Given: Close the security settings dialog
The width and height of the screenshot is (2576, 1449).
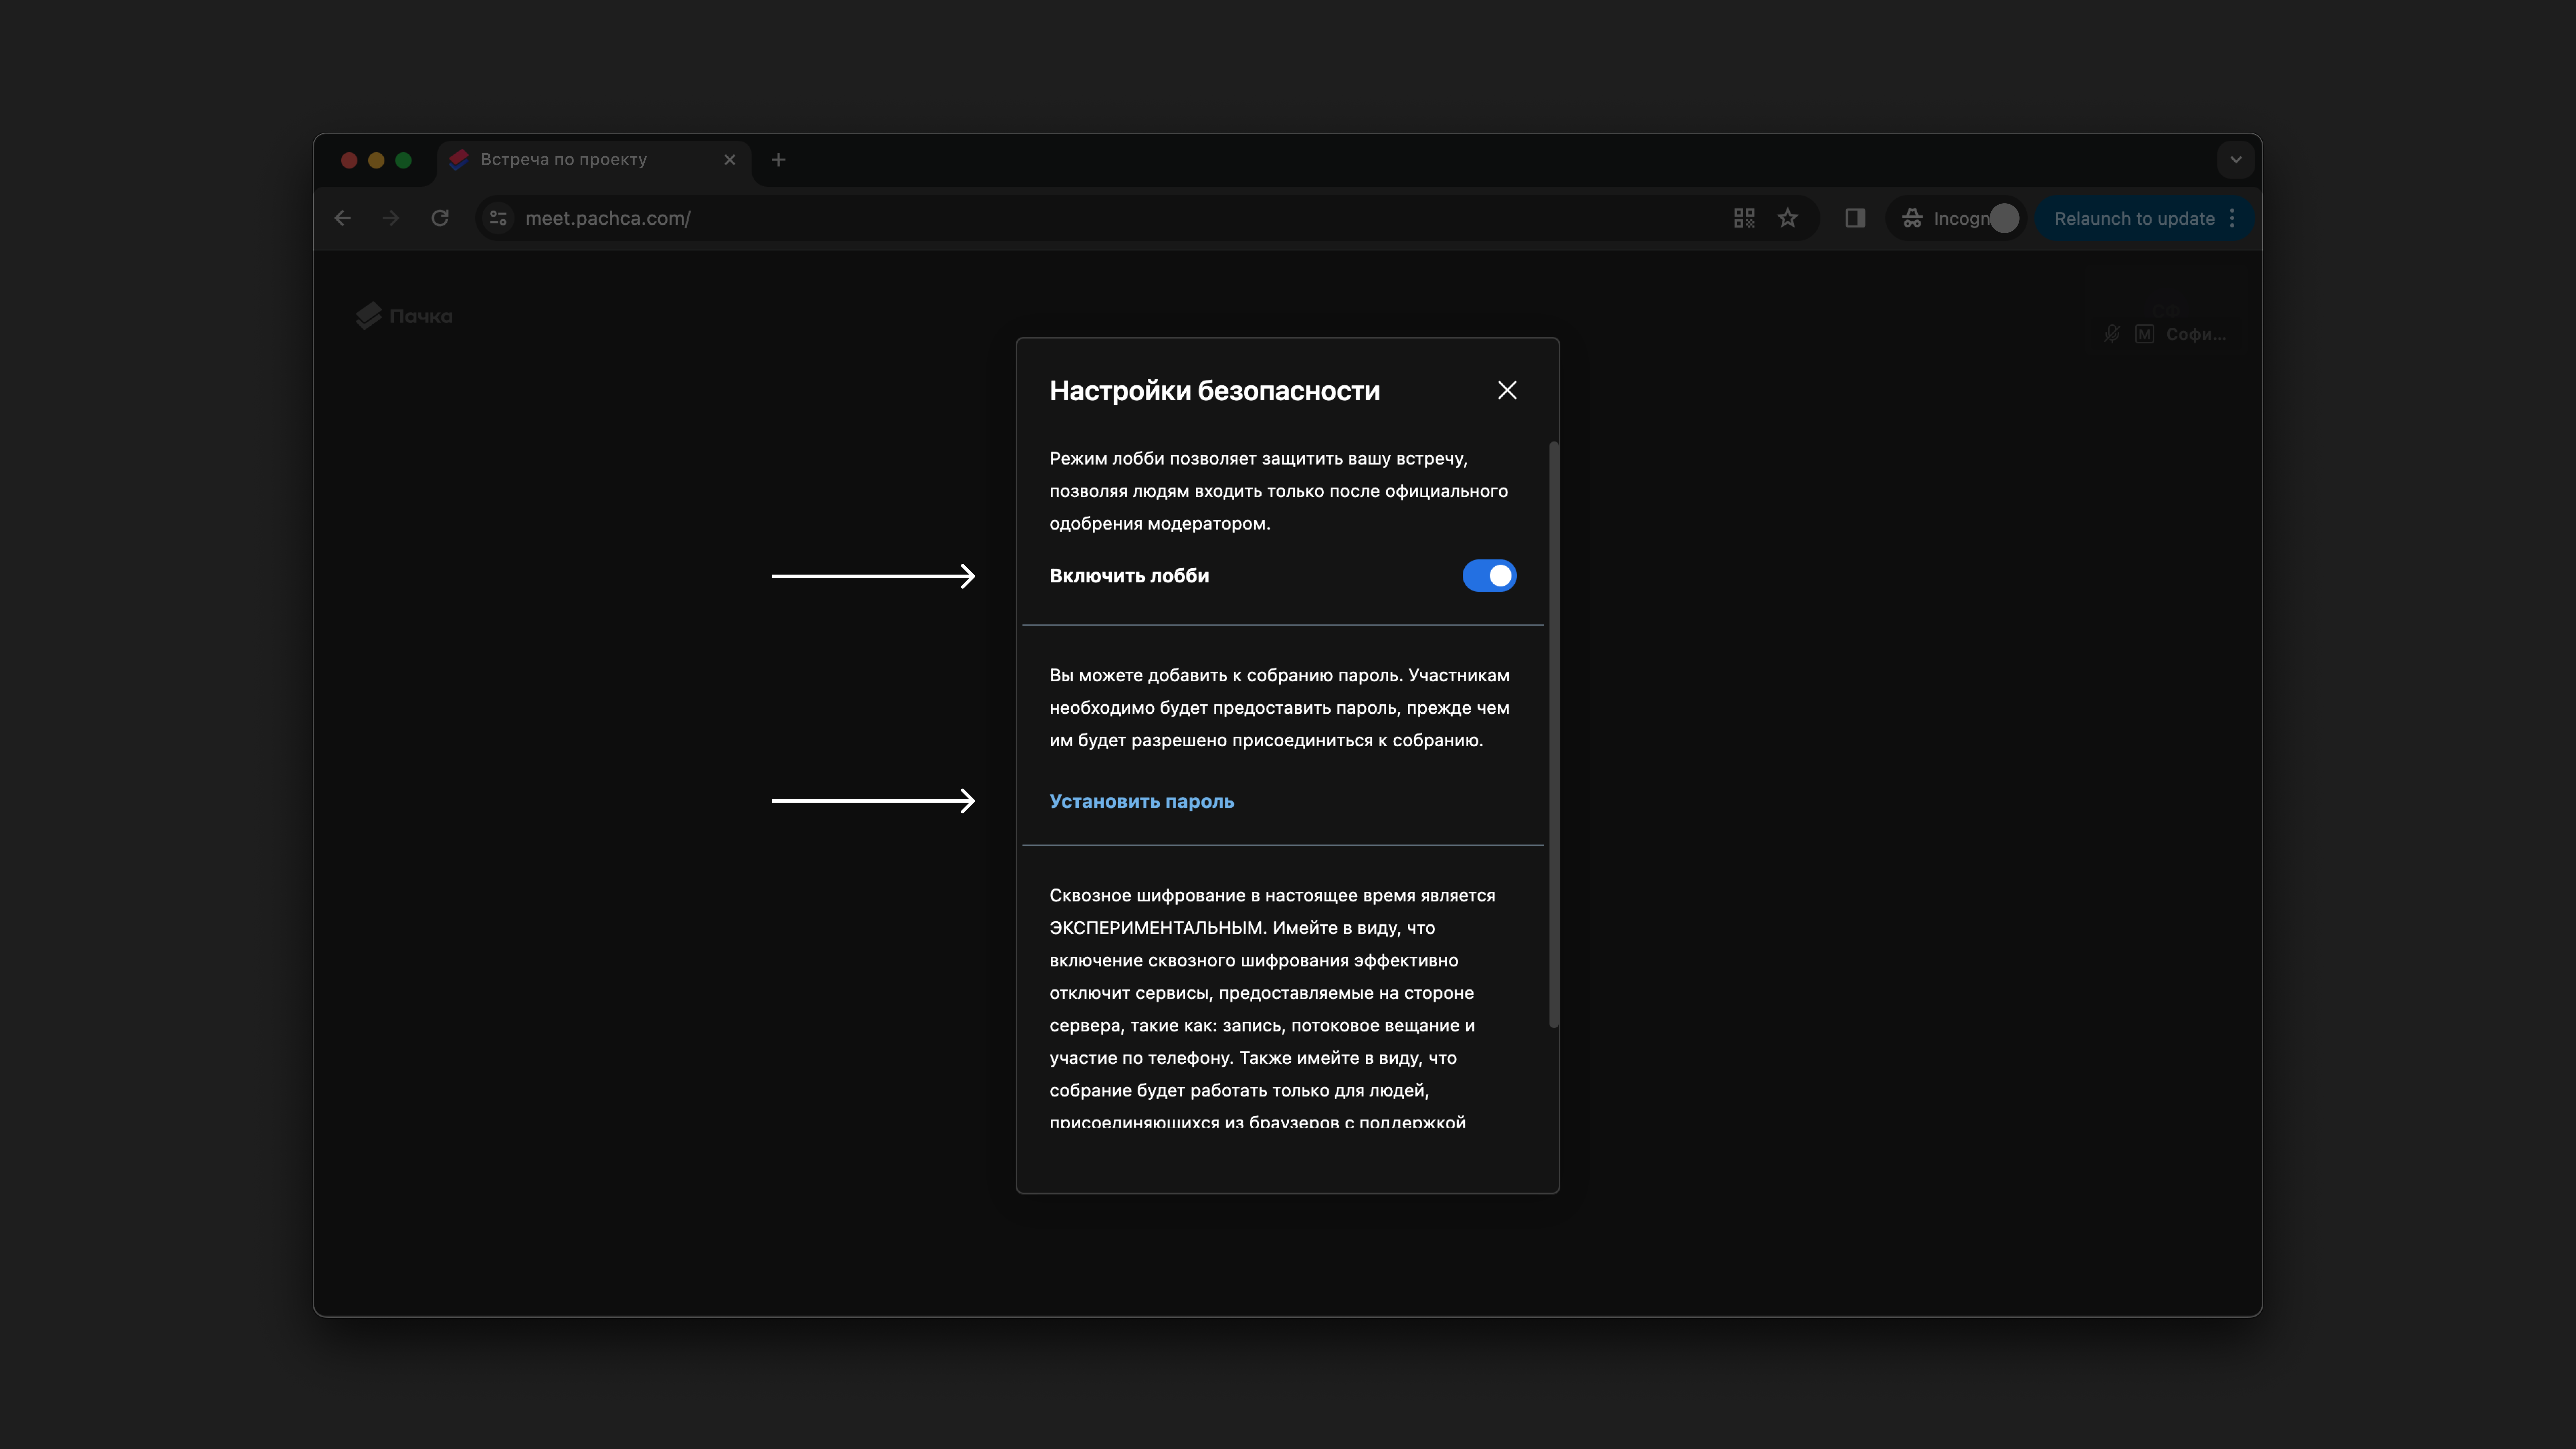Looking at the screenshot, I should point(1507,390).
